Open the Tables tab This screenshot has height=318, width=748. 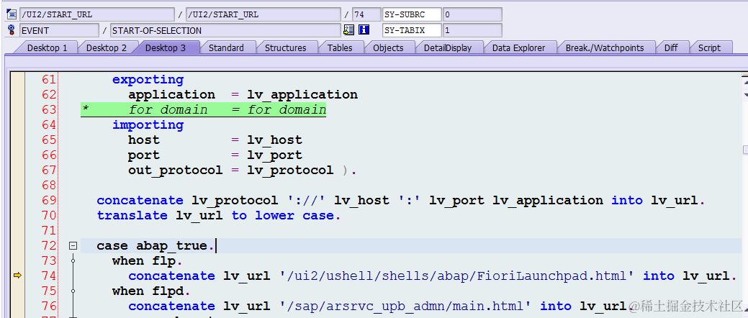tap(340, 47)
